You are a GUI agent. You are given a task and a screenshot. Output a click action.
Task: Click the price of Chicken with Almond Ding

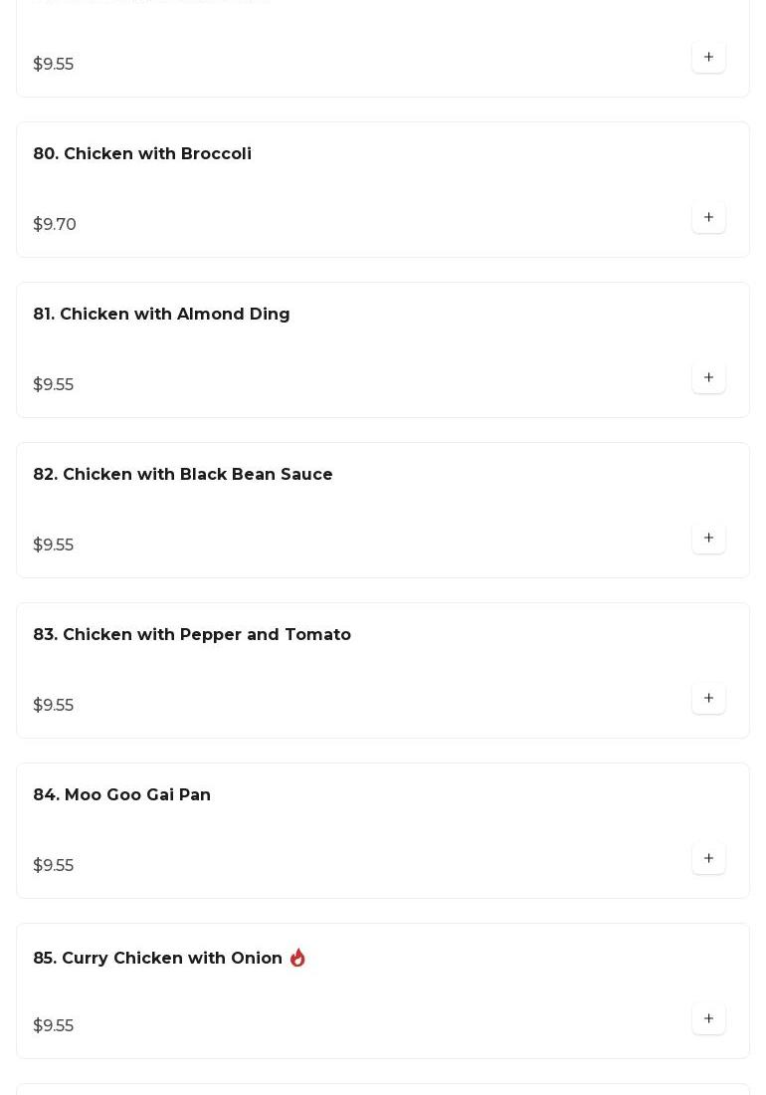tap(54, 385)
